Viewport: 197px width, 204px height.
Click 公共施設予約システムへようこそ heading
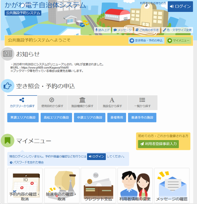click(x=39, y=40)
